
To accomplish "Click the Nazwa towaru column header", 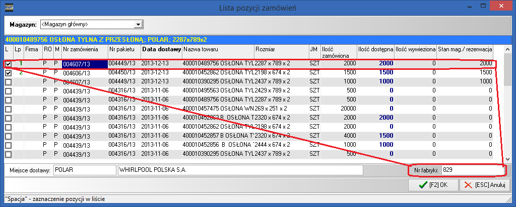I will point(218,49).
